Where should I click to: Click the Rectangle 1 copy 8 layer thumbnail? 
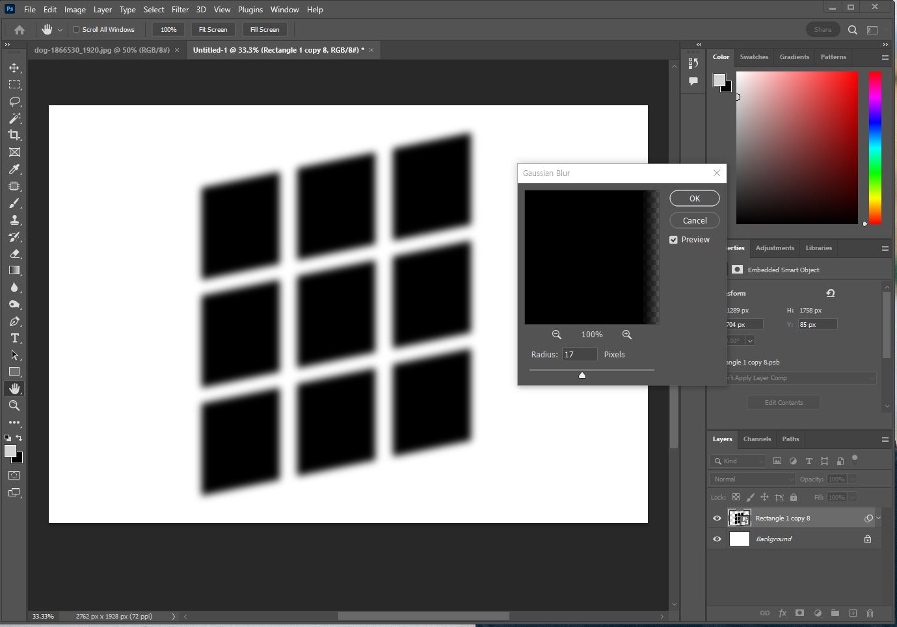(740, 518)
